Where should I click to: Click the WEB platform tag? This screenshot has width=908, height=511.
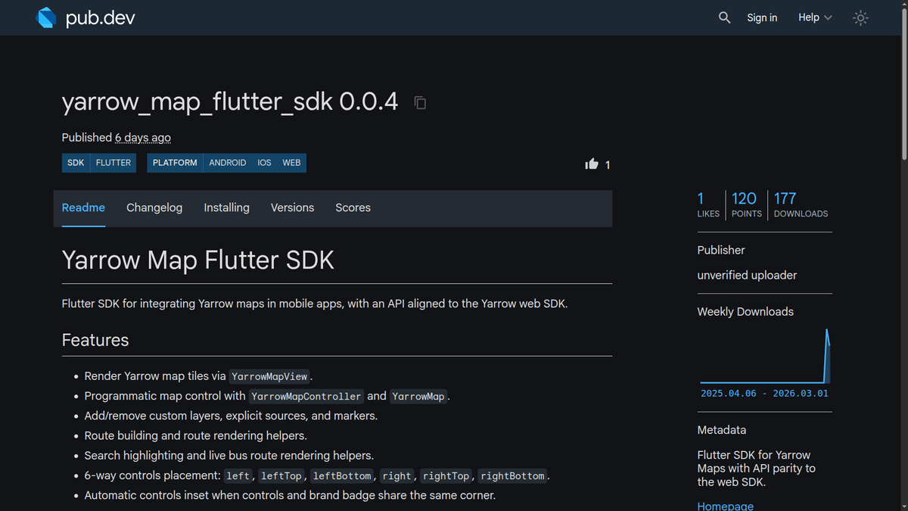click(x=291, y=162)
